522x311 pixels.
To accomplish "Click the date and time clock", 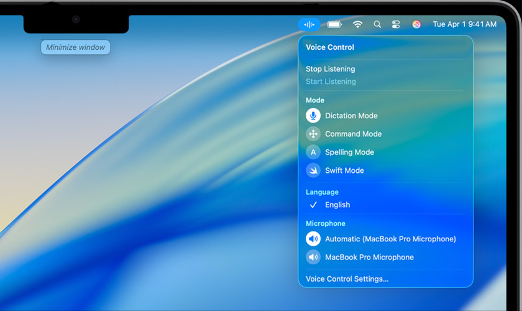I will click(464, 24).
